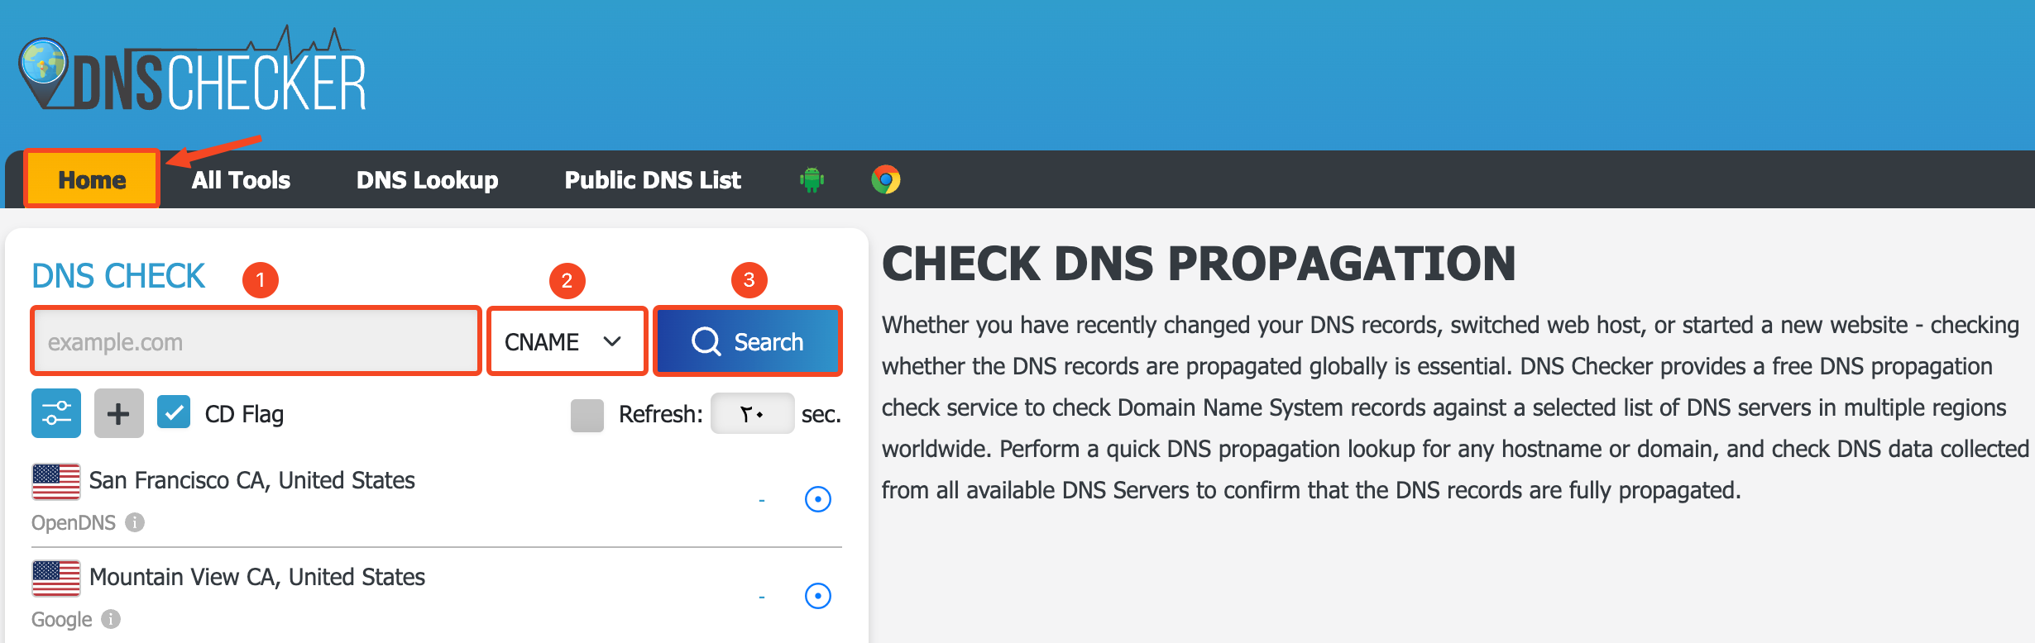The height and width of the screenshot is (643, 2035).
Task: Focus the example.com domain input field
Action: [256, 341]
